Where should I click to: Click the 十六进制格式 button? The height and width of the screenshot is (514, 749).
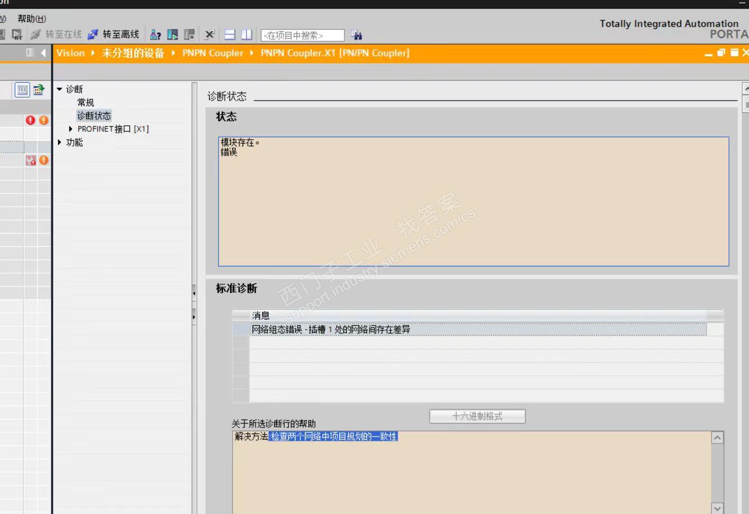point(477,416)
